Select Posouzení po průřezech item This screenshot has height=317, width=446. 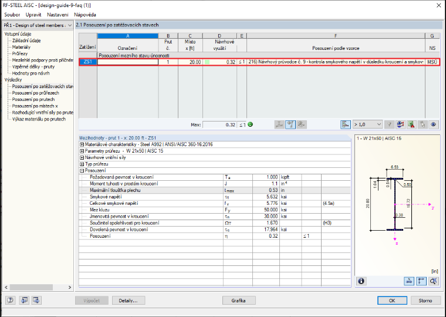36,93
